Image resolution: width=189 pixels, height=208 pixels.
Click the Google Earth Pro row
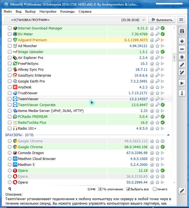(89, 81)
